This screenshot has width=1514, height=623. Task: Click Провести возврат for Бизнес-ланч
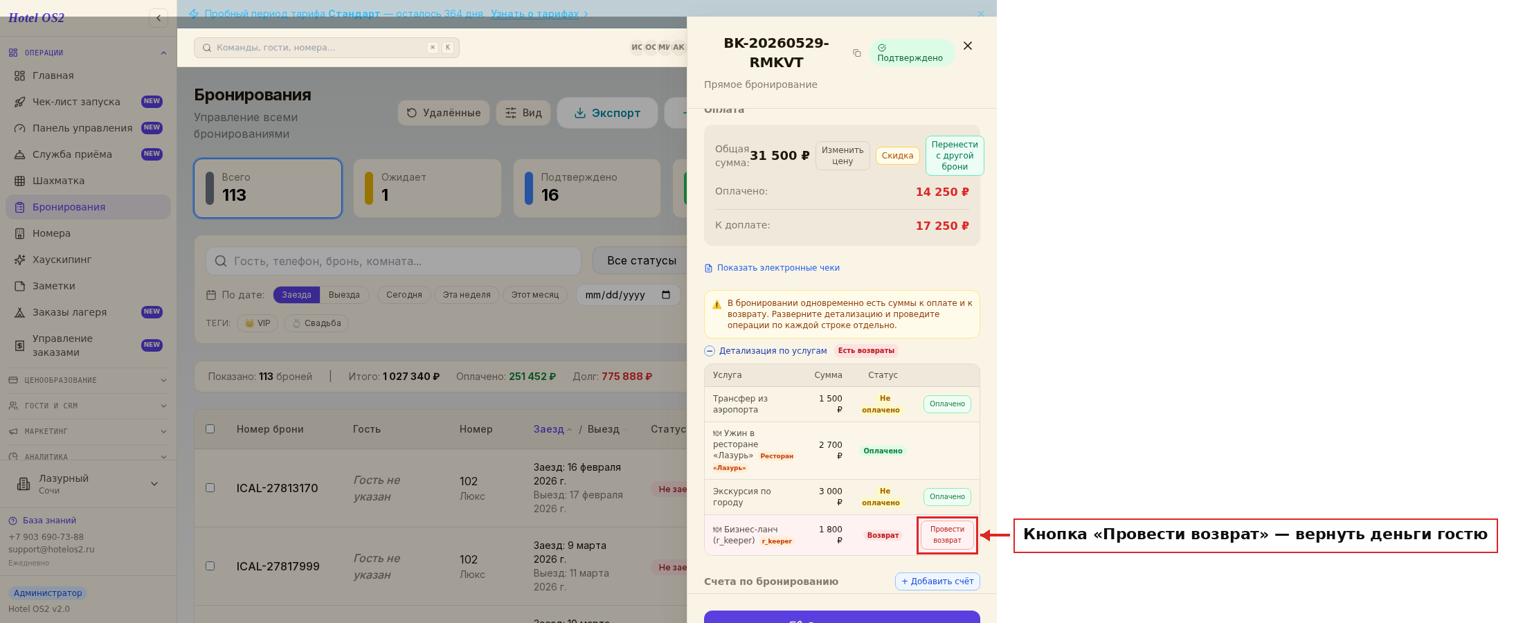click(947, 535)
